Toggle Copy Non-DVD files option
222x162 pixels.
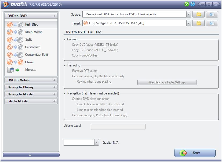click(x=85, y=55)
